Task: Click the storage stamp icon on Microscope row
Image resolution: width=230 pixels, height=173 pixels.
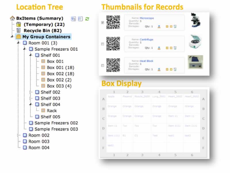Action: pos(159,27)
